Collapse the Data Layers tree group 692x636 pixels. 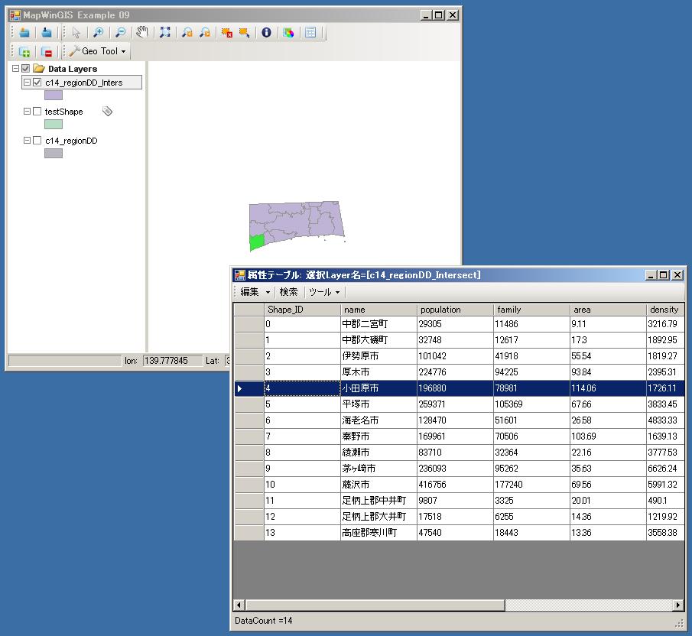(x=16, y=69)
